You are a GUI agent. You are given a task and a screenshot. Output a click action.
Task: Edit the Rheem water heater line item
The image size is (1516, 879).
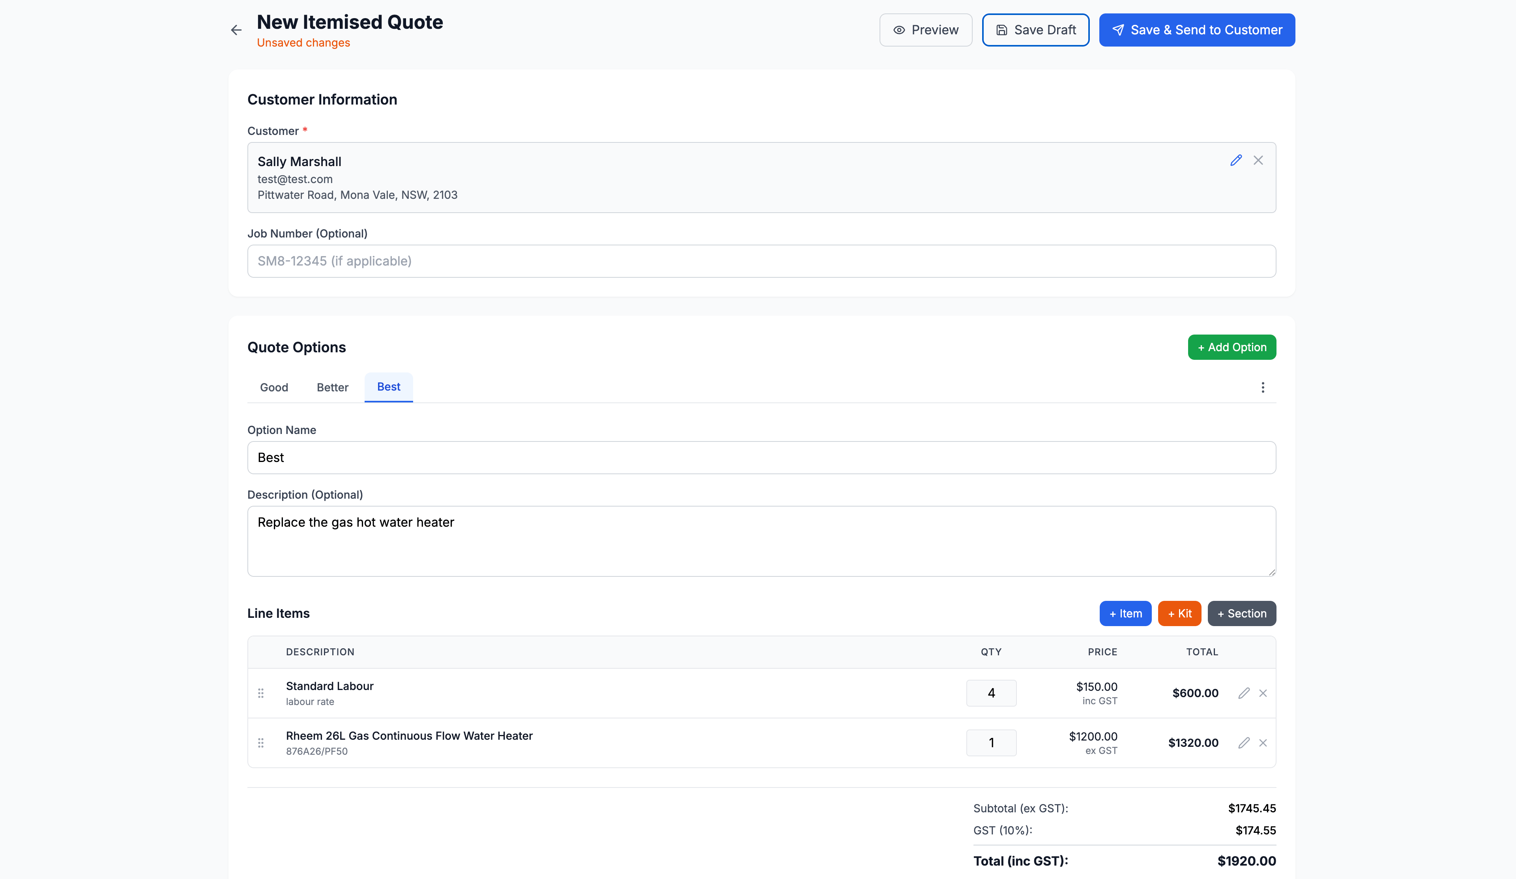pyautogui.click(x=1244, y=742)
